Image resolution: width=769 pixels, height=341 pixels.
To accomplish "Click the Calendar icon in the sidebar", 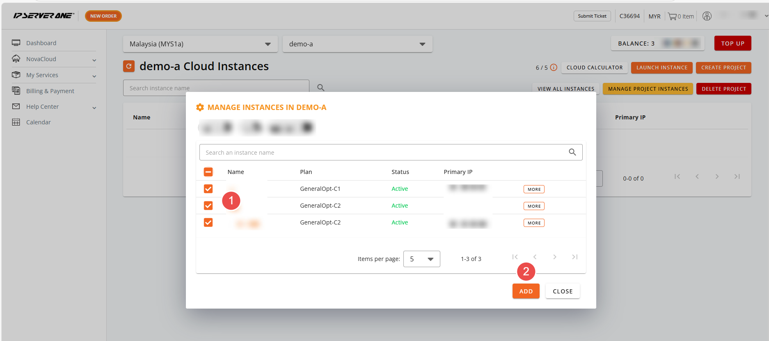I will tap(16, 122).
